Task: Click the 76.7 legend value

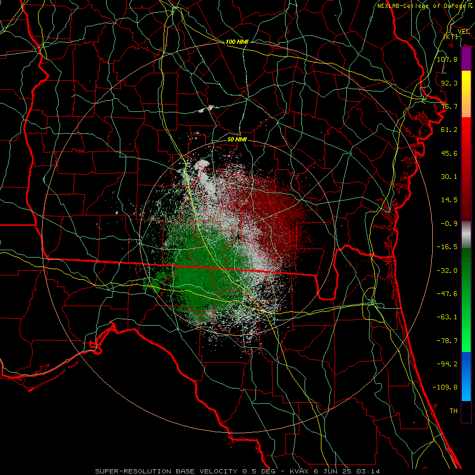Action: pyautogui.click(x=449, y=106)
